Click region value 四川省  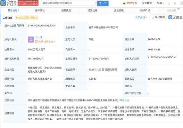92,79
